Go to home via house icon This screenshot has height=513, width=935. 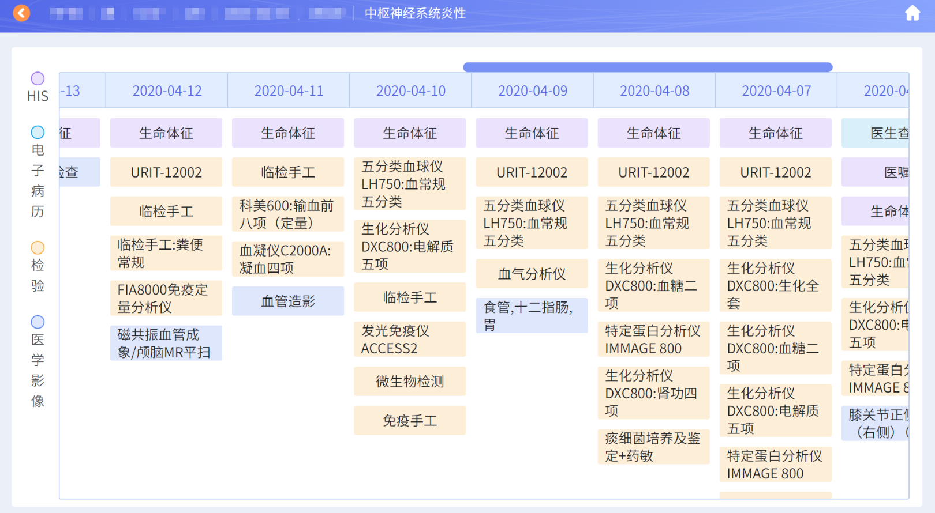pos(912,13)
